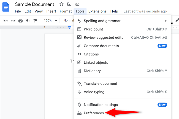179x119 pixels.
Task: Open the Insert menu
Action: [51, 11]
